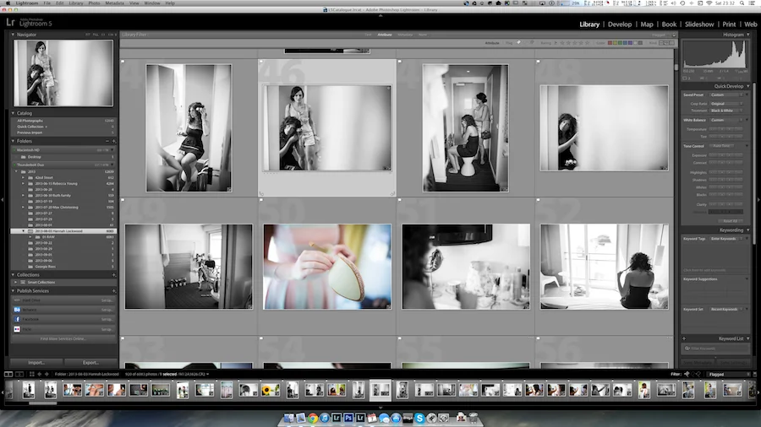The width and height of the screenshot is (761, 427).
Task: Select the colorful mirror photo thumbnail
Action: 327,267
